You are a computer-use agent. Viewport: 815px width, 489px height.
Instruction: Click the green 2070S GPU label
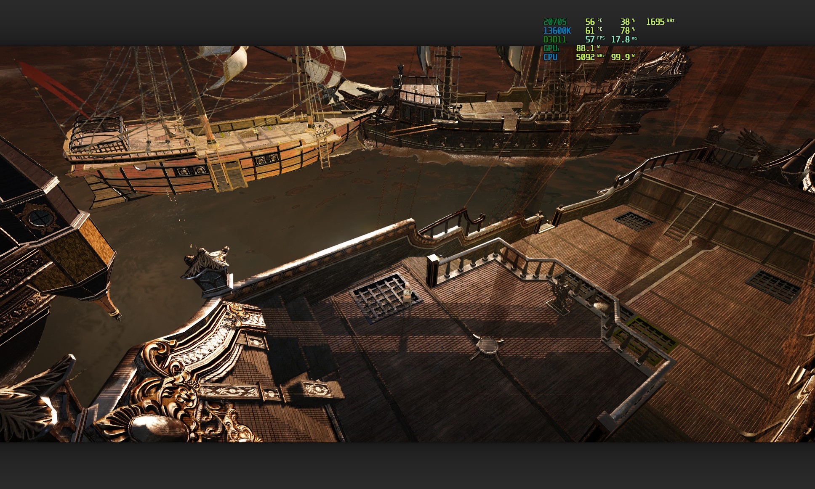click(554, 22)
